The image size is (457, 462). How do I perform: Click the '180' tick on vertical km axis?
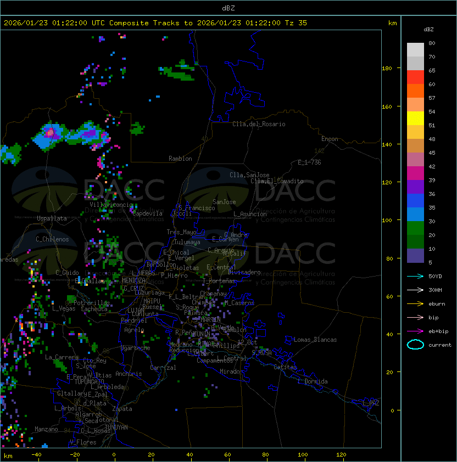click(387, 69)
